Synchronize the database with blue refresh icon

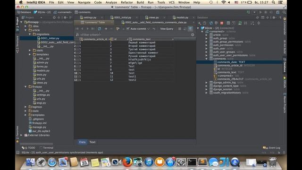click(211, 23)
